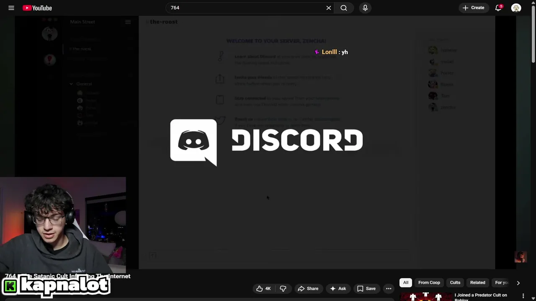Viewport: 536px width, 301px height.
Task: Start voice search with microphone icon
Action: [365, 8]
